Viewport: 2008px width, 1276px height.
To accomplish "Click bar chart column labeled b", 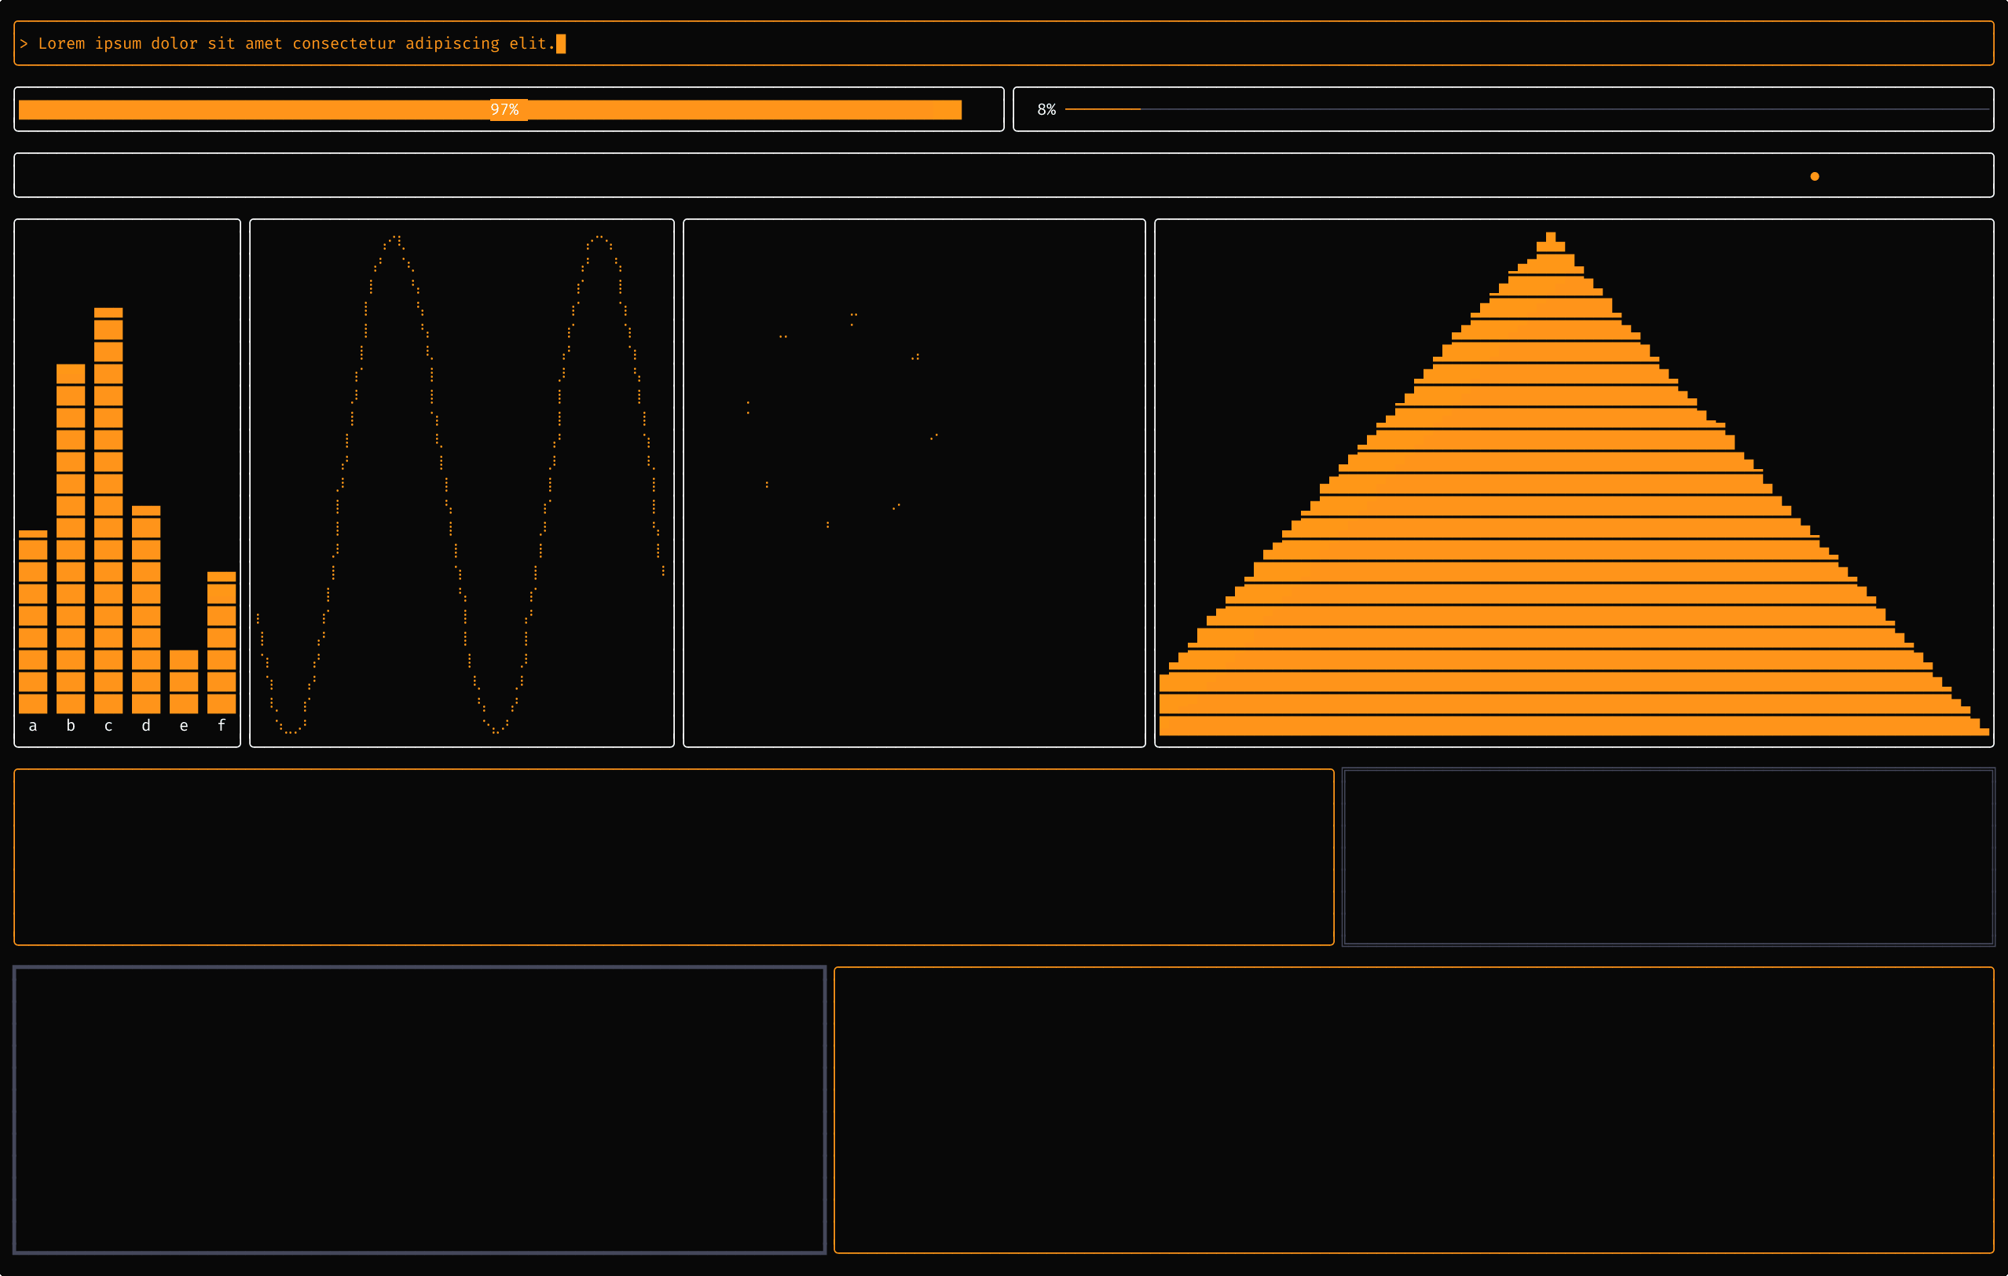I will pos(71,538).
